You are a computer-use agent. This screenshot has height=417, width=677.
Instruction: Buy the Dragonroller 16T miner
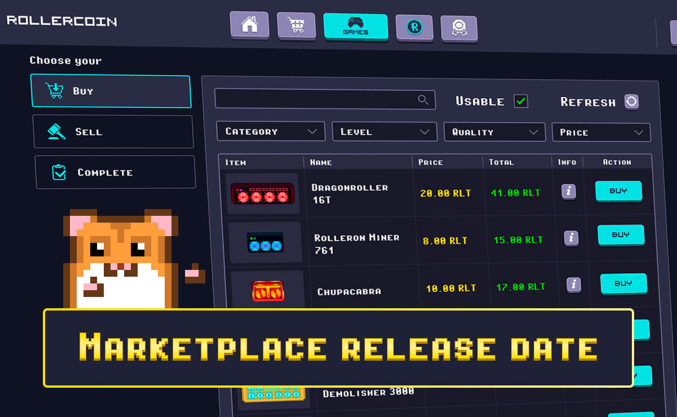tap(618, 191)
